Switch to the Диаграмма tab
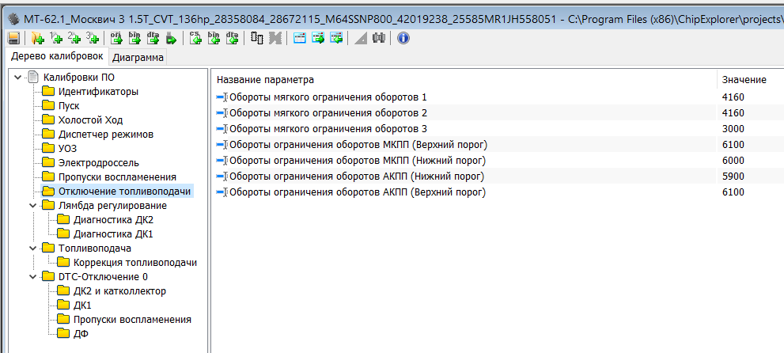Screen dimensions: 784x353 point(138,58)
